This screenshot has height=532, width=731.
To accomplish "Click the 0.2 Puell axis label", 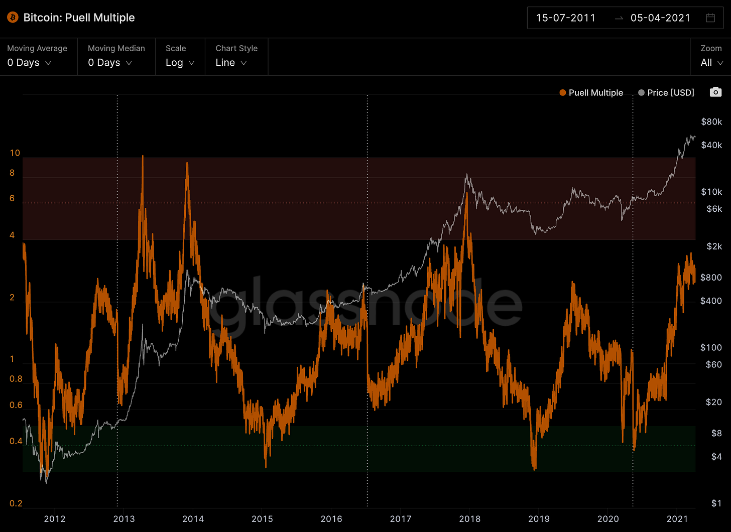I will click(x=16, y=503).
